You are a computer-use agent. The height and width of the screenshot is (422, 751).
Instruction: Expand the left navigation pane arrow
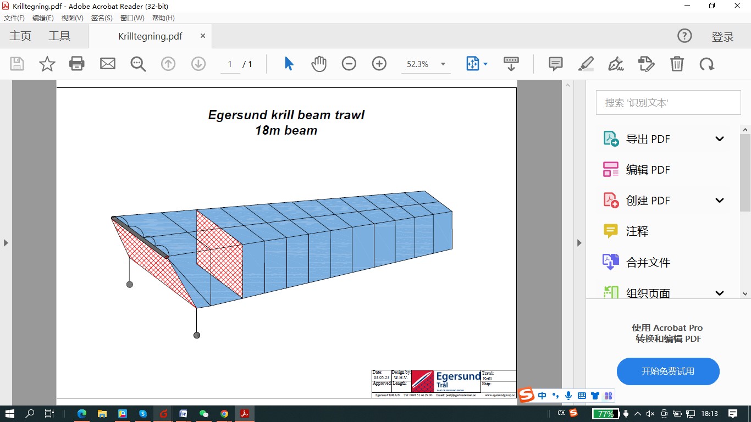click(x=6, y=243)
